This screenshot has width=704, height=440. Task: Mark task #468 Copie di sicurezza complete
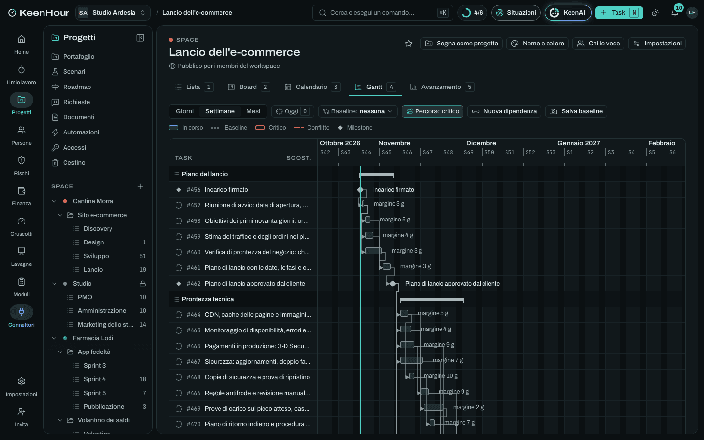pos(179,377)
